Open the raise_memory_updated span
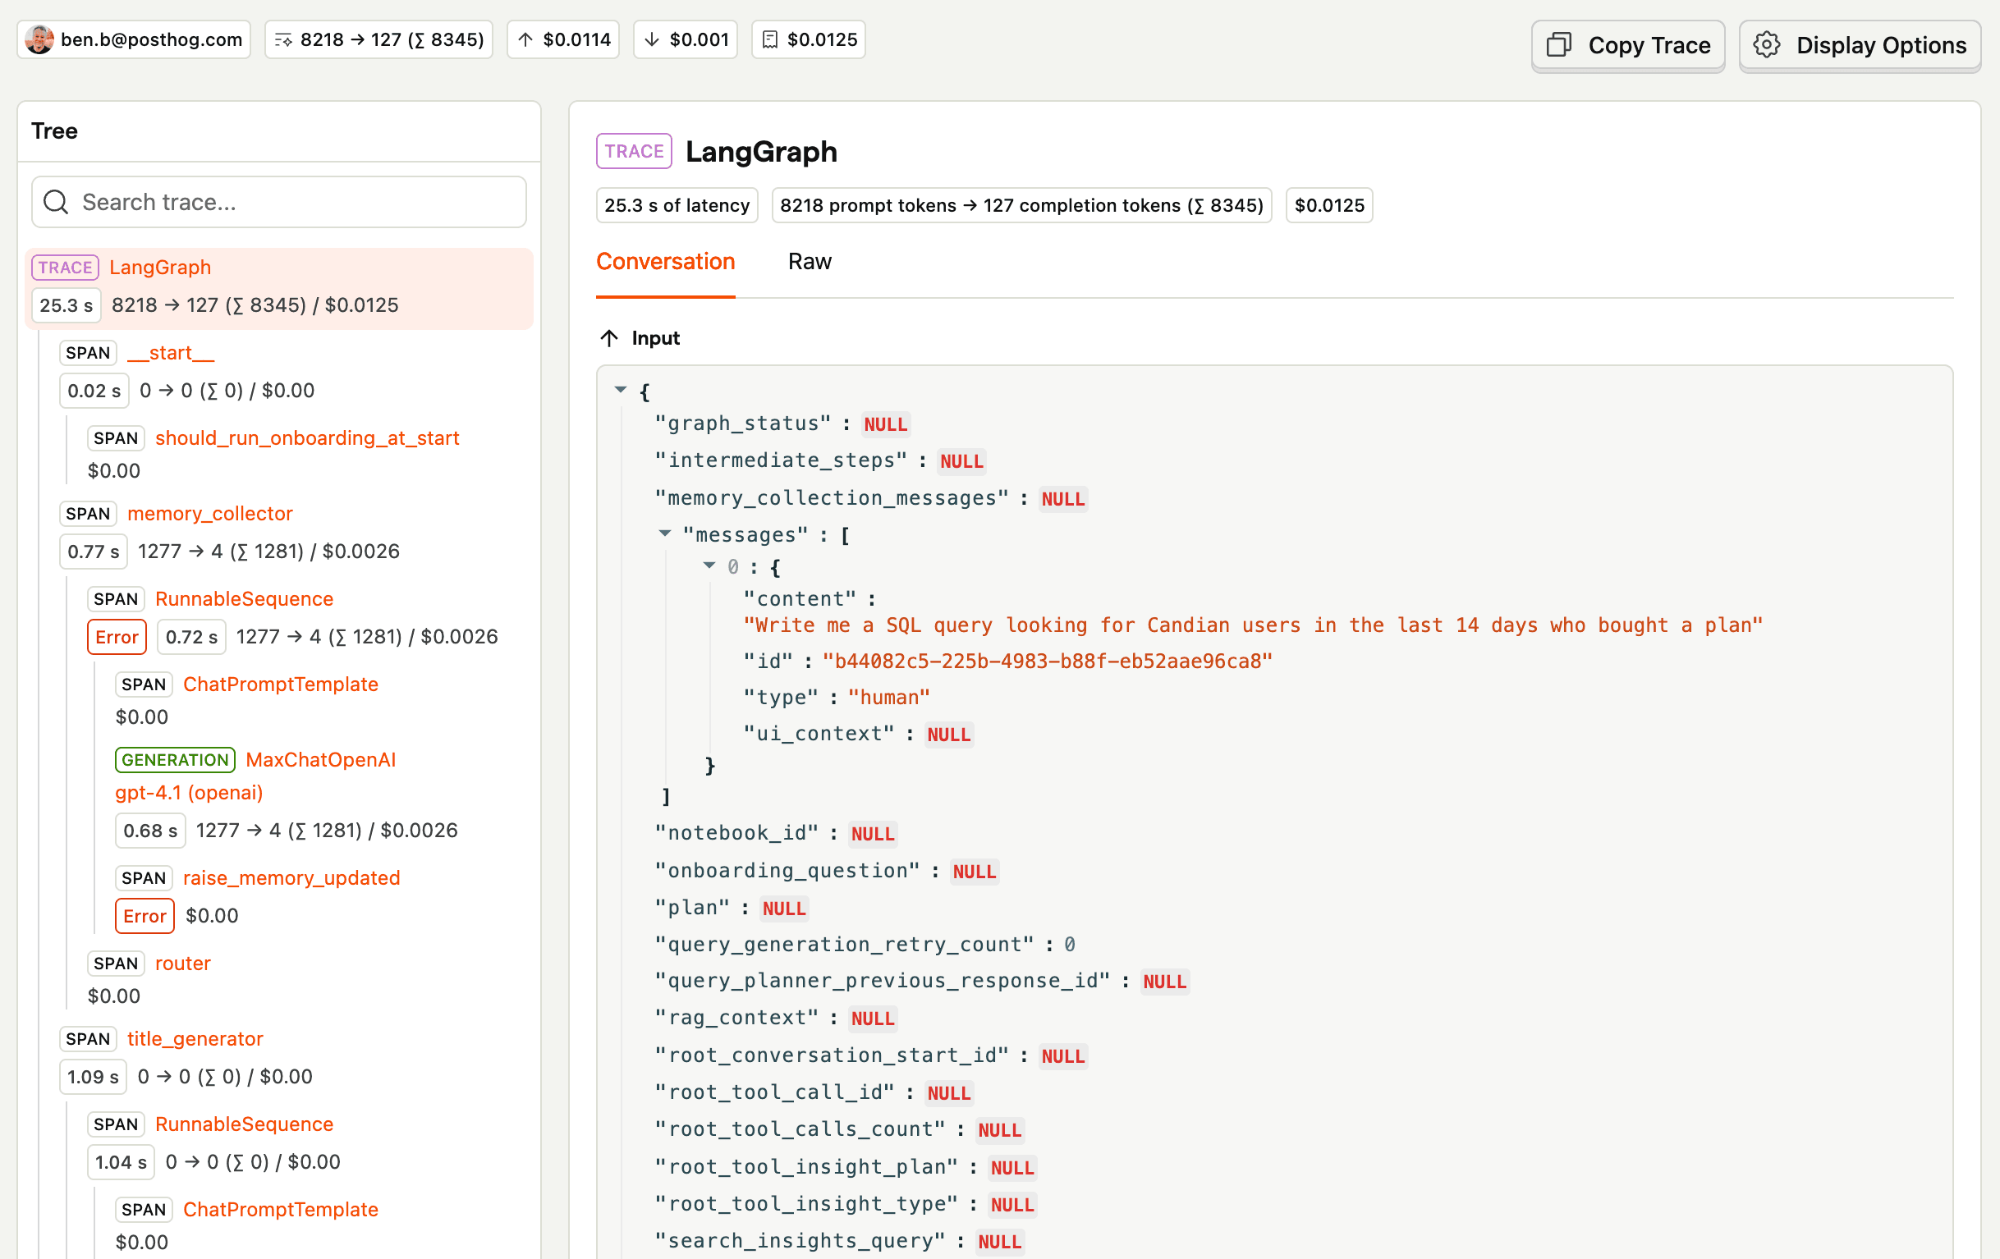This screenshot has height=1259, width=2000. point(291,878)
